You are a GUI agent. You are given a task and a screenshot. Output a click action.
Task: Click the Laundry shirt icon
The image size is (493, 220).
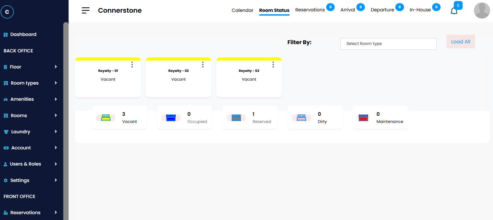pos(6,132)
